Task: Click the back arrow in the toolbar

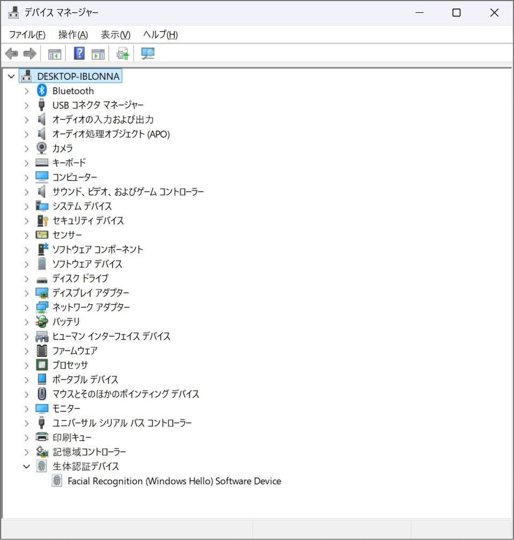Action: [x=11, y=54]
